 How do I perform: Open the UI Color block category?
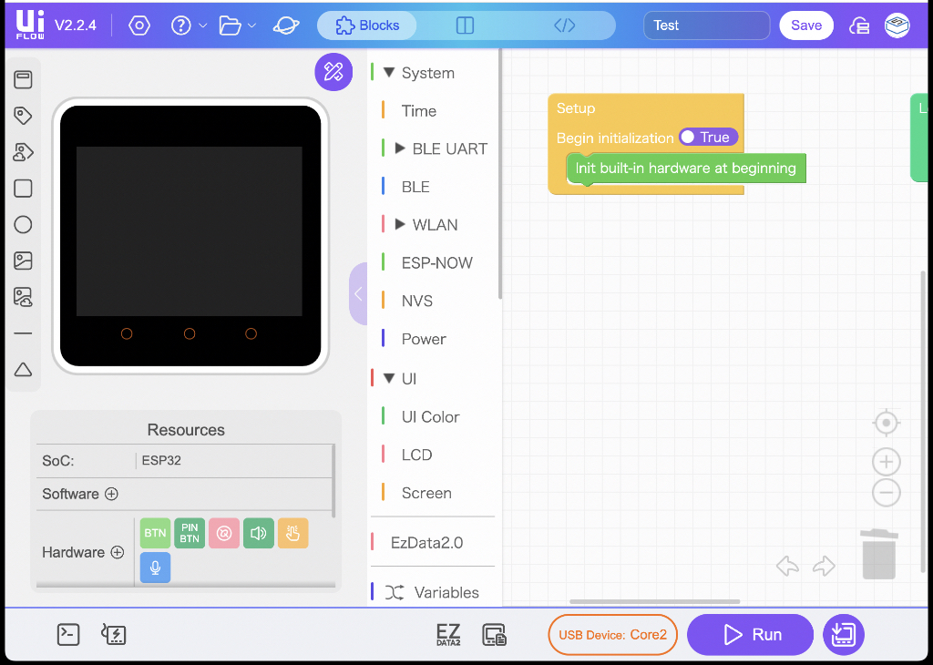tap(430, 417)
